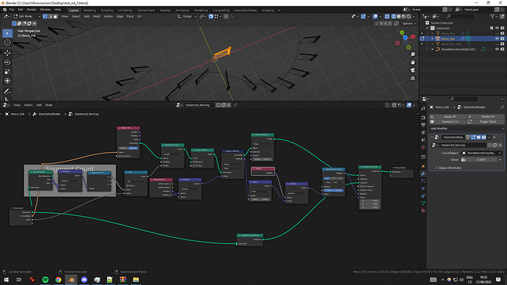Pick the Rotate tool
This screenshot has width=507, height=285.
pyautogui.click(x=7, y=62)
